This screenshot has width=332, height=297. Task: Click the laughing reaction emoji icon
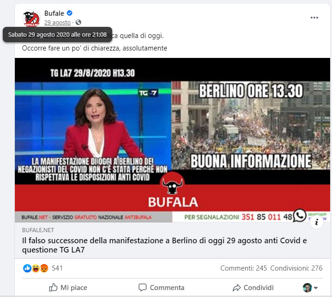tap(36, 268)
